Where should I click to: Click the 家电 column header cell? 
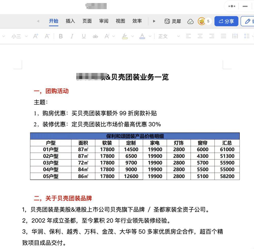pos(155,143)
